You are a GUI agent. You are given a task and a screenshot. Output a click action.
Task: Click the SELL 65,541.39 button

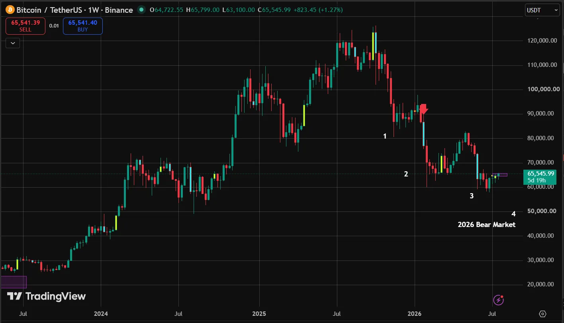tap(25, 26)
